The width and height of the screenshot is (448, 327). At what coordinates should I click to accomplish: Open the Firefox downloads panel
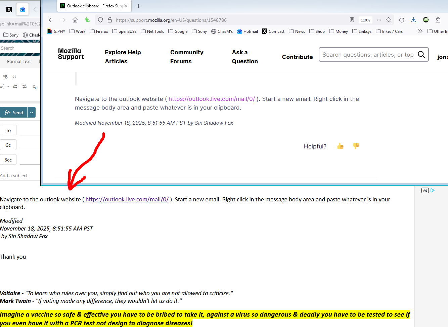414,20
